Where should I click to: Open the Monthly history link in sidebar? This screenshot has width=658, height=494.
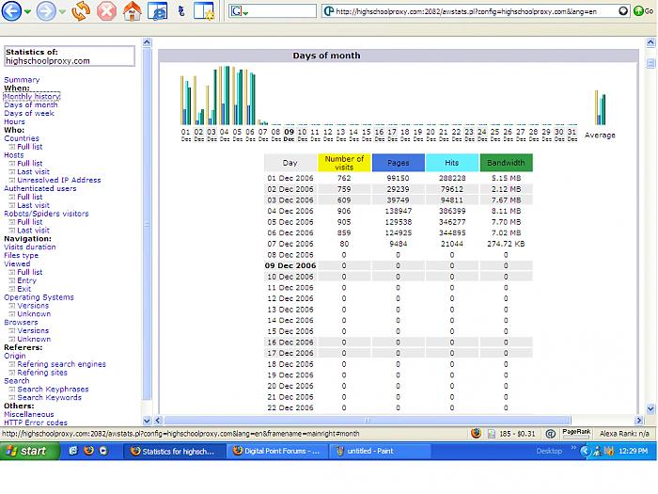pyautogui.click(x=32, y=97)
